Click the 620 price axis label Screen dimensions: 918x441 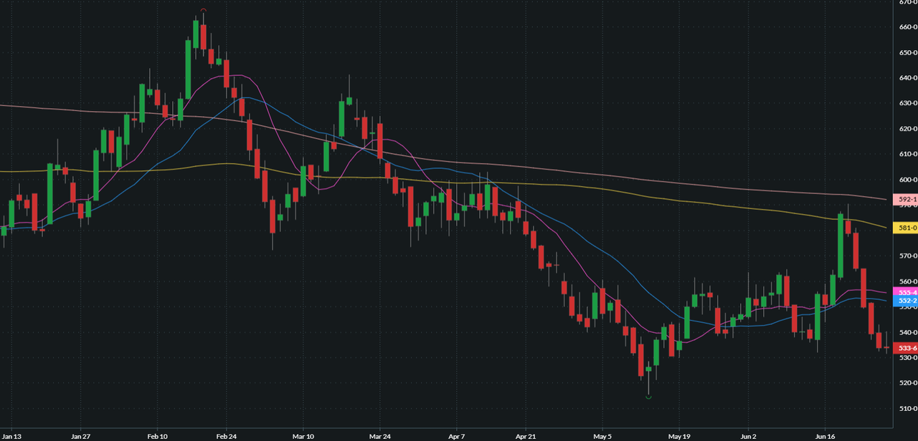(909, 129)
